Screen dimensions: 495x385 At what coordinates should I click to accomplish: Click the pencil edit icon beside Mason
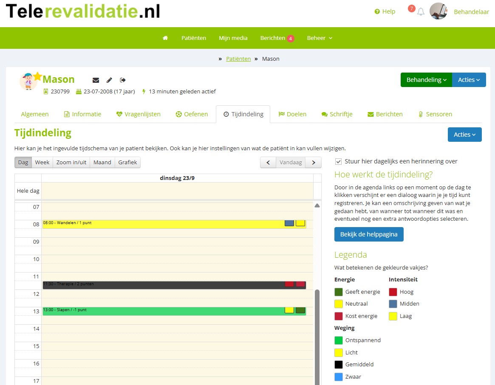coord(109,80)
